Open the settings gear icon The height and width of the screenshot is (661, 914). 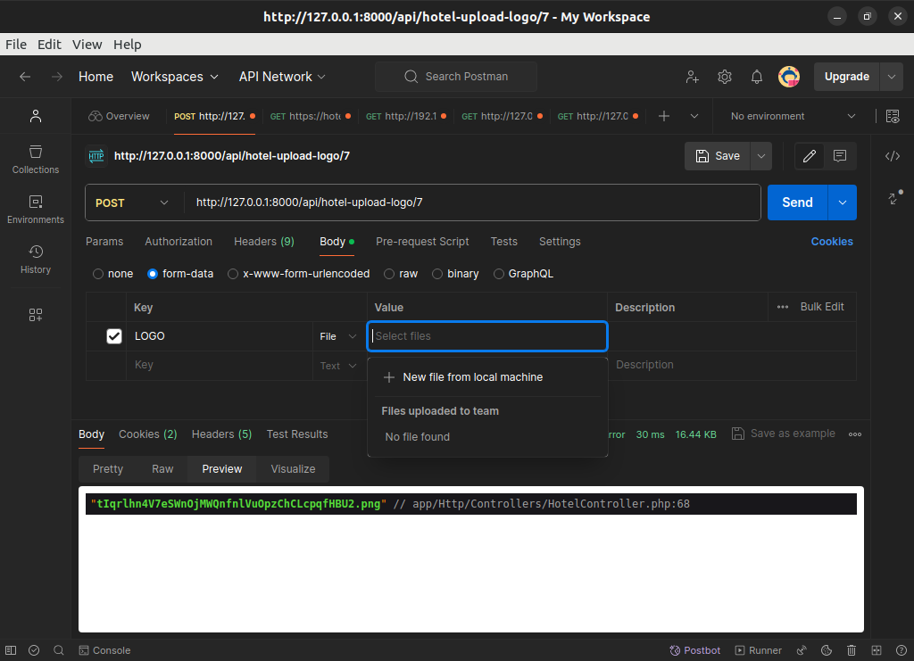click(x=725, y=77)
